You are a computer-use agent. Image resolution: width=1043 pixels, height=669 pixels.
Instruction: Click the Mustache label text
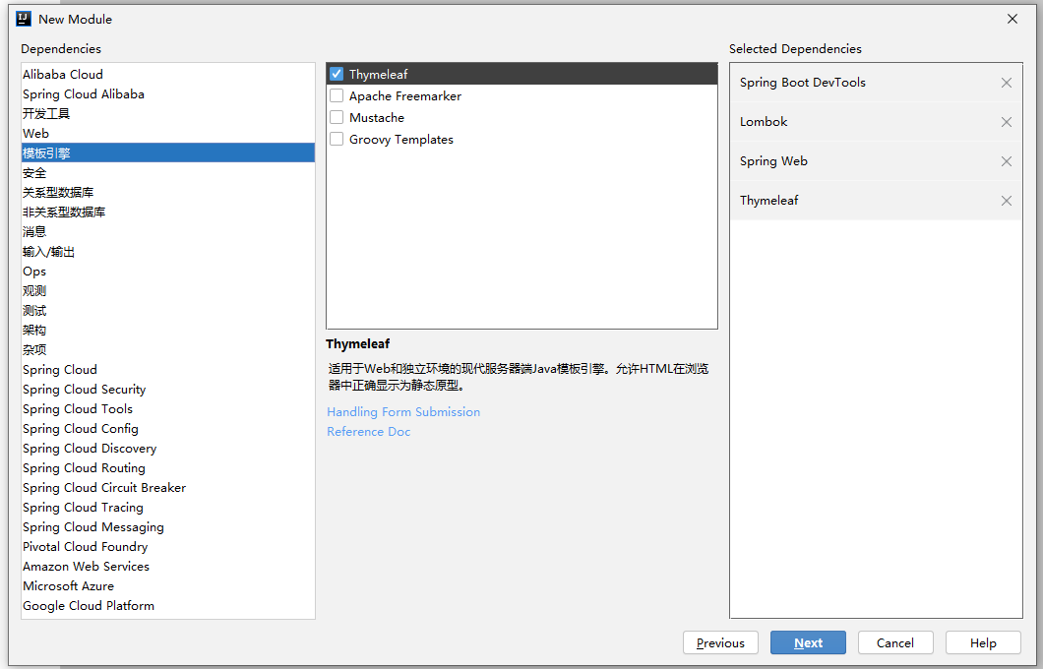coord(377,118)
